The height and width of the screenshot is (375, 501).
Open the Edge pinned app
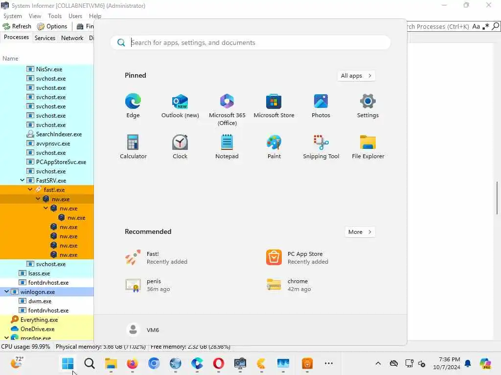tap(133, 106)
